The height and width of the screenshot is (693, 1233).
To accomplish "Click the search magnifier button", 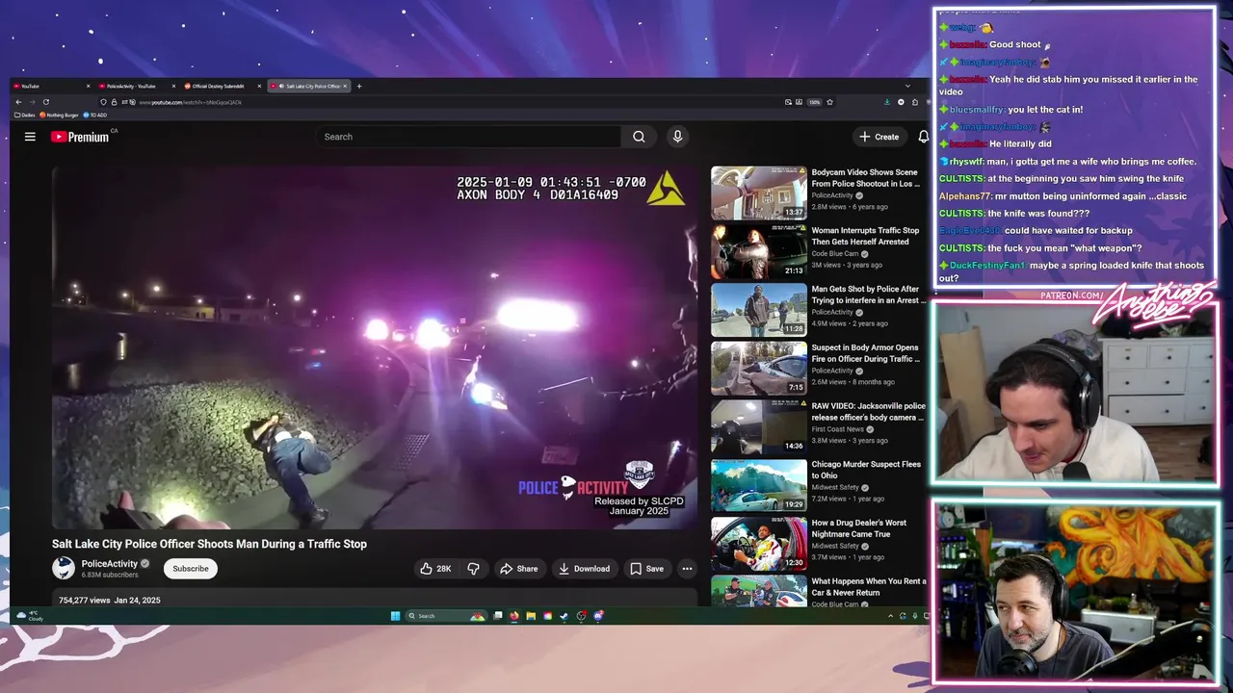I will (x=639, y=137).
